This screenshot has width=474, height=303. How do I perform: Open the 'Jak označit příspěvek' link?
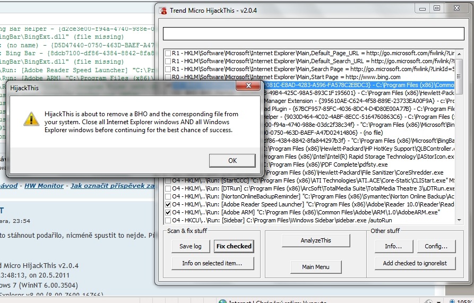click(x=113, y=186)
